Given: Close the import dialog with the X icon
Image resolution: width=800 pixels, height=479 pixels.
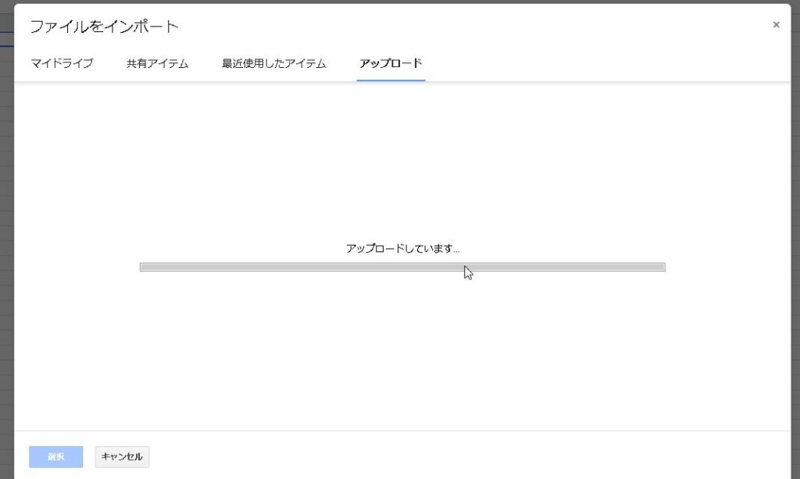Looking at the screenshot, I should [x=776, y=25].
